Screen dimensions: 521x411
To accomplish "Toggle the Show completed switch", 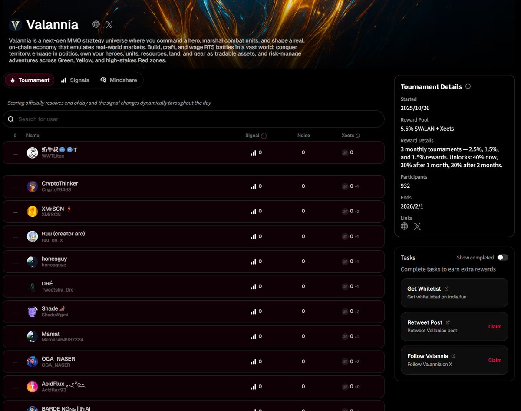I will [502, 258].
